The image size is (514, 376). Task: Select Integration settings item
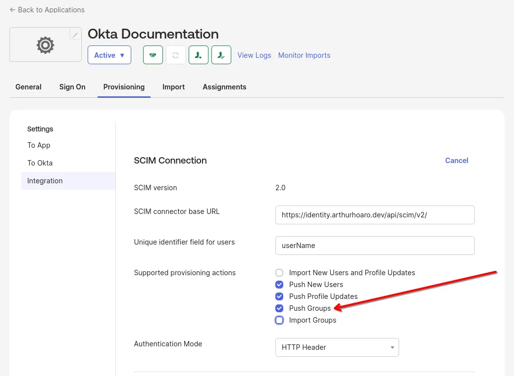point(68,181)
